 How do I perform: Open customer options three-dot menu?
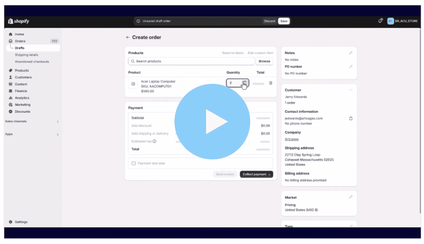coord(351,90)
